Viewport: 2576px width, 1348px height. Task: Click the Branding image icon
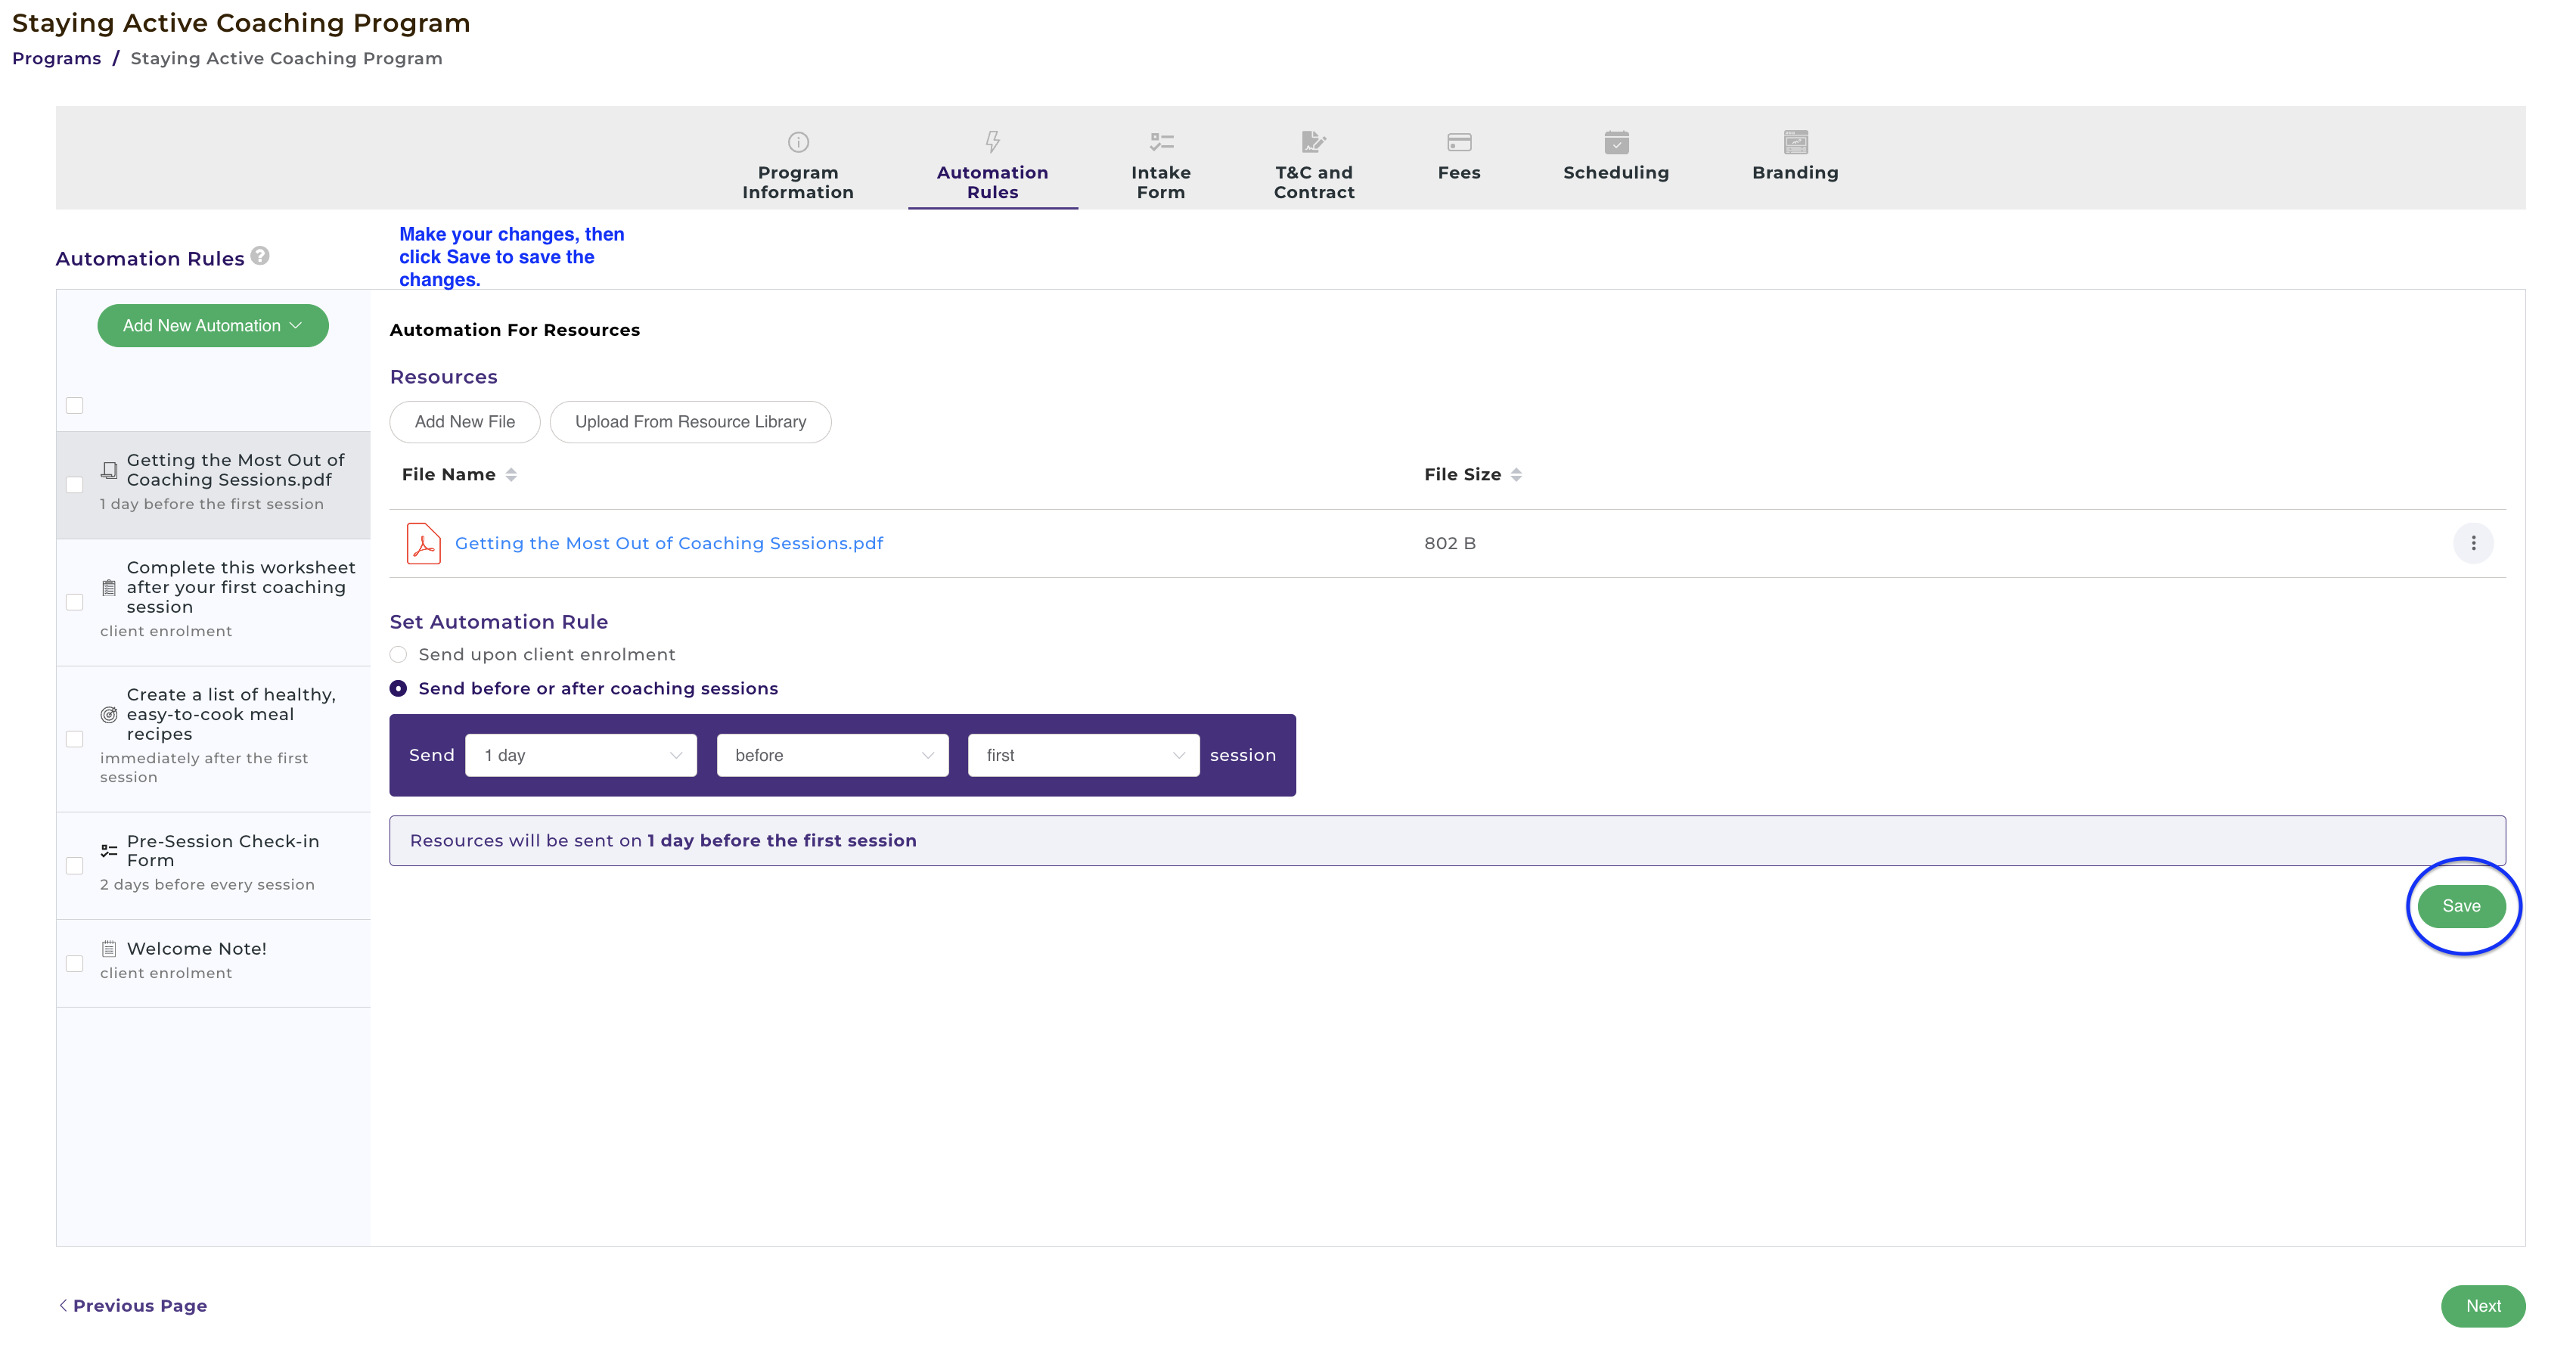1795,142
